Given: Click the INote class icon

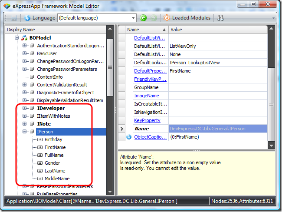Looking at the screenshot, I should tap(32, 123).
